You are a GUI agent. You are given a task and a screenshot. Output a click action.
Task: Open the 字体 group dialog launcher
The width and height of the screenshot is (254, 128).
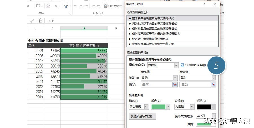(x=71, y=14)
